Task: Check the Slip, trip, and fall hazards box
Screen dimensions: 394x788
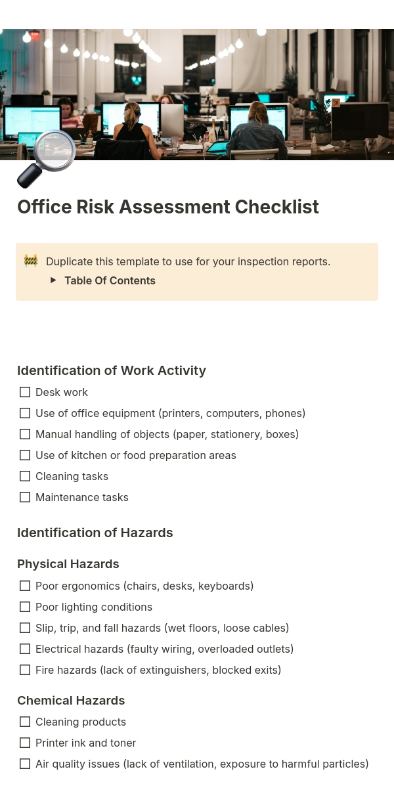Action: (x=25, y=628)
